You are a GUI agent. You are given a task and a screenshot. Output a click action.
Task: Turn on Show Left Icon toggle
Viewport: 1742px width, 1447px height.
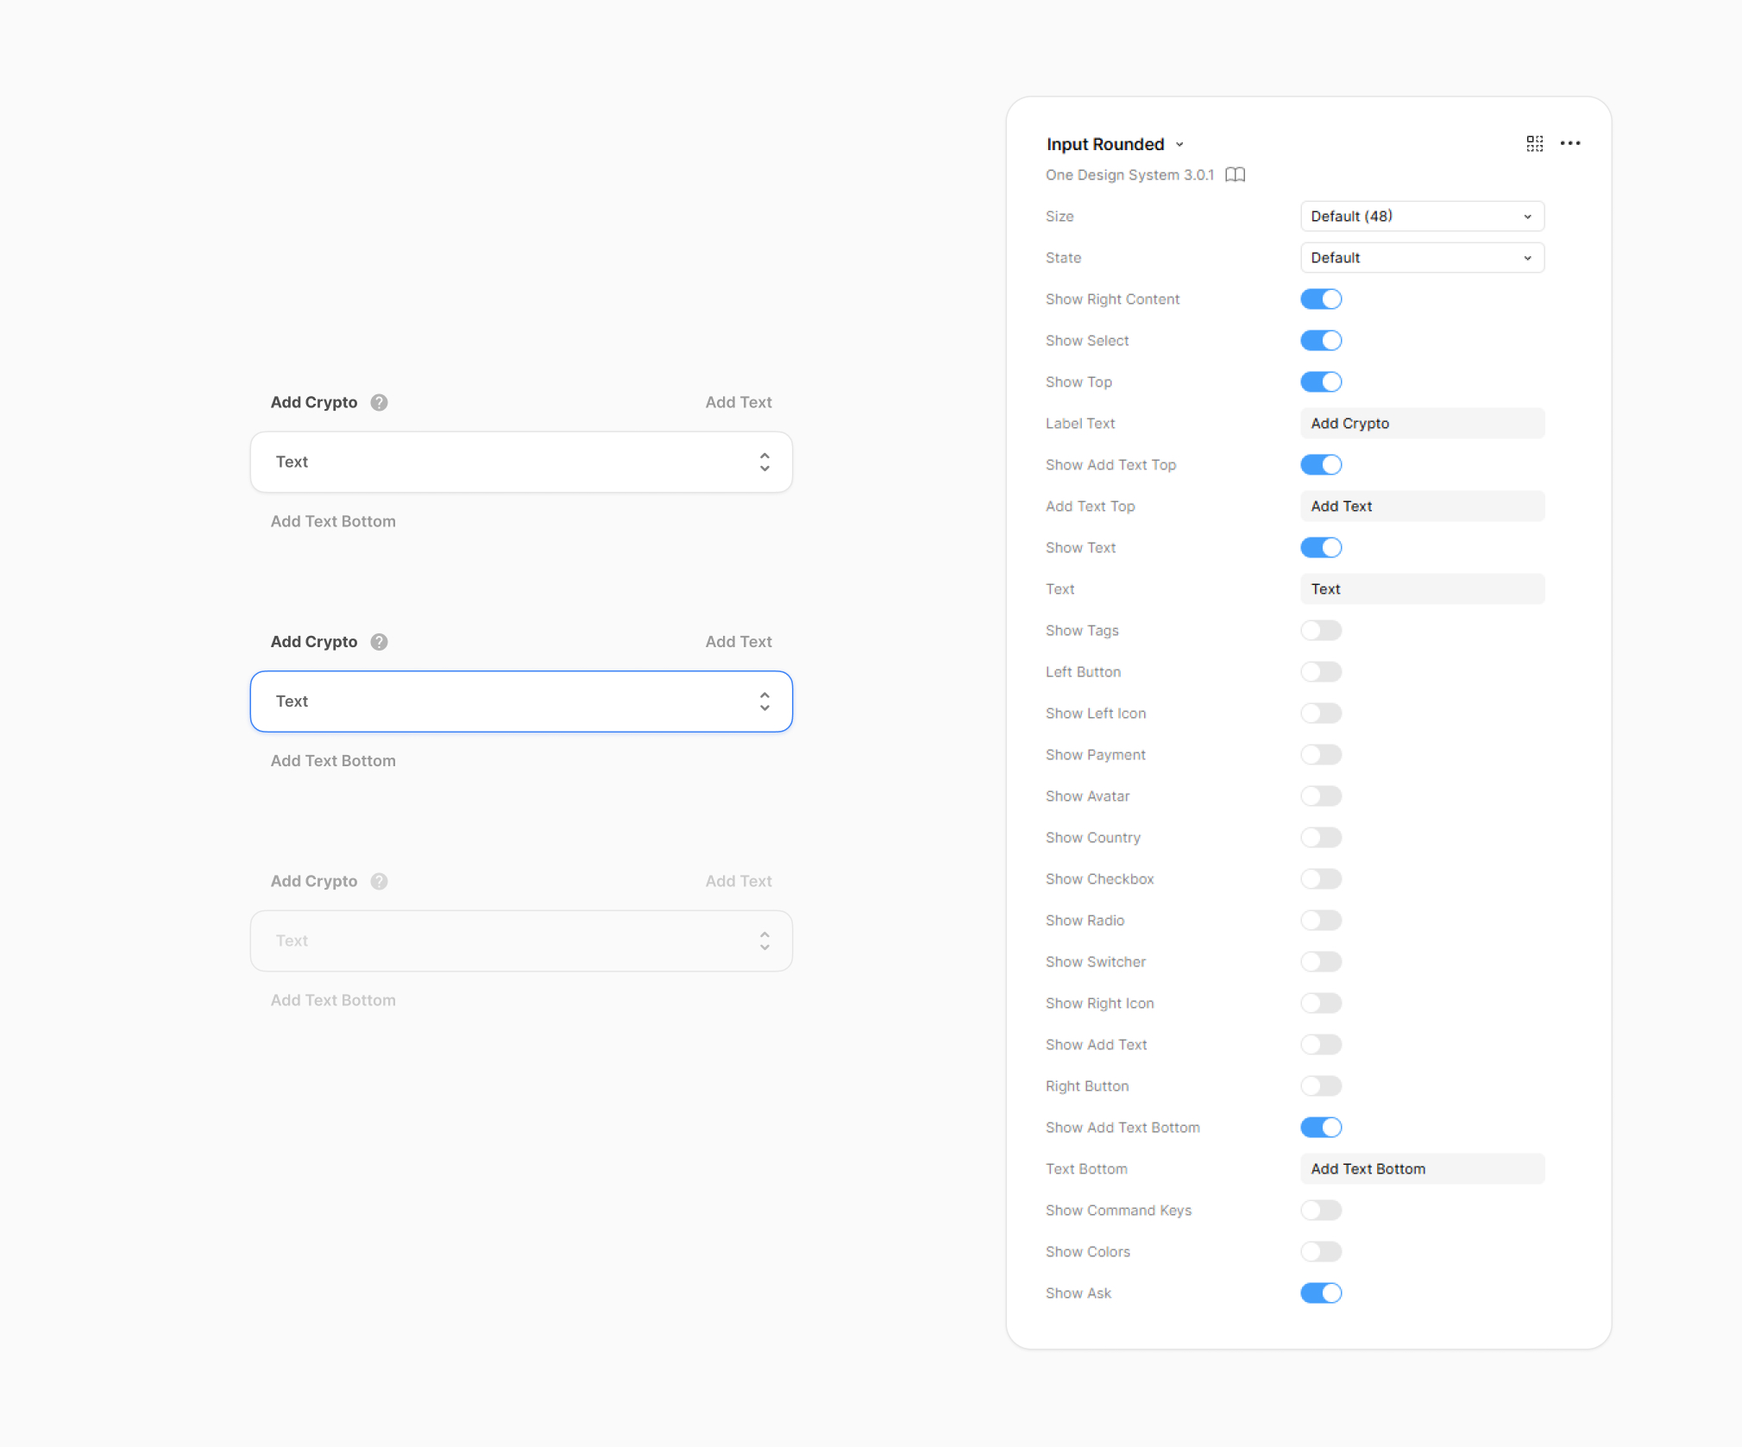point(1320,714)
